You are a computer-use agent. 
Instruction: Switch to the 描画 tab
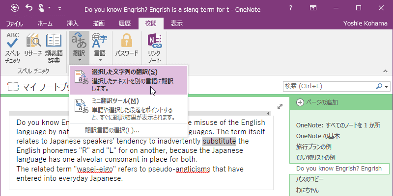99,24
